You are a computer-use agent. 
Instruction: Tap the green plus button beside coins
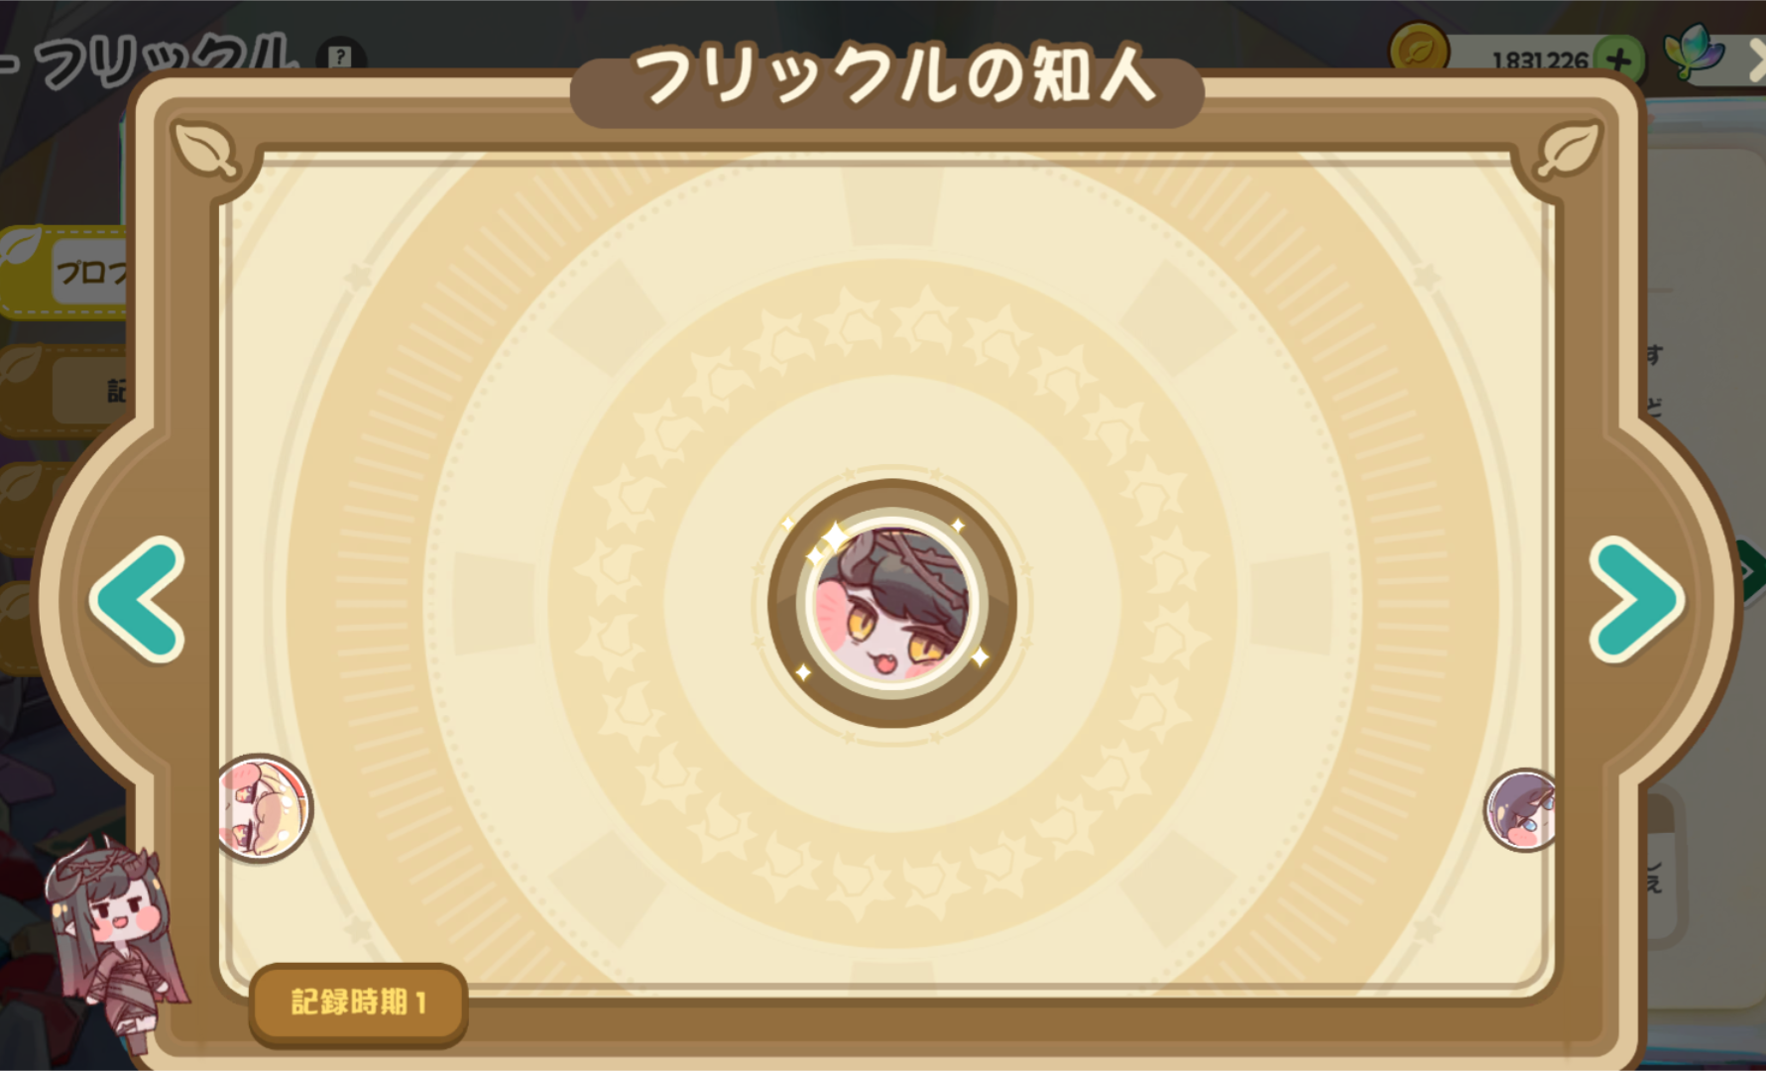click(x=1618, y=59)
